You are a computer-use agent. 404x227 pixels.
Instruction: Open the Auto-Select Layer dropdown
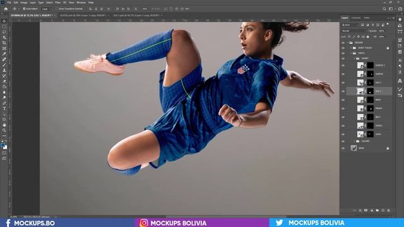[x=47, y=9]
